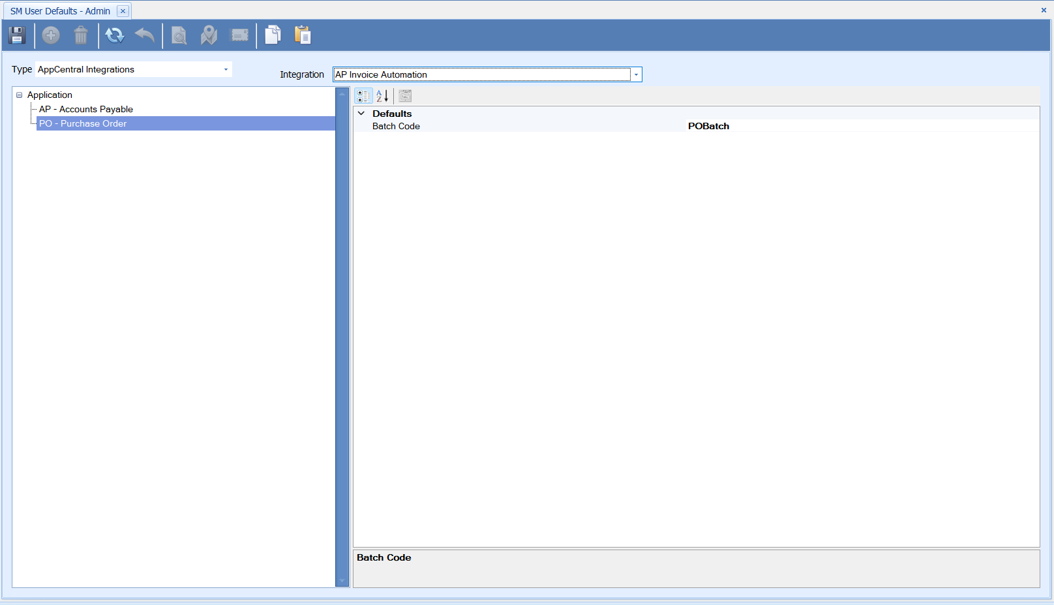Switch to SM User Defaults - Admin tab
1054x605 pixels.
tap(60, 11)
